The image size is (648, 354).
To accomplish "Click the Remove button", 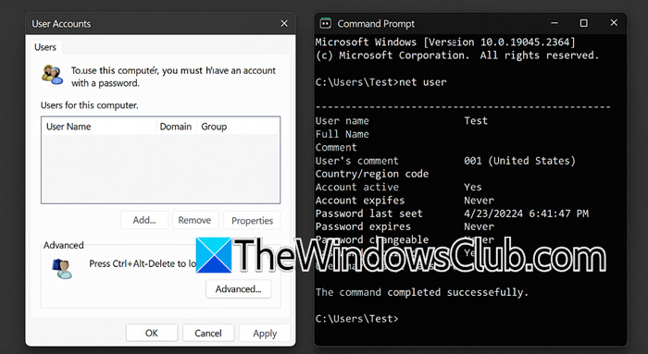I will pos(194,220).
